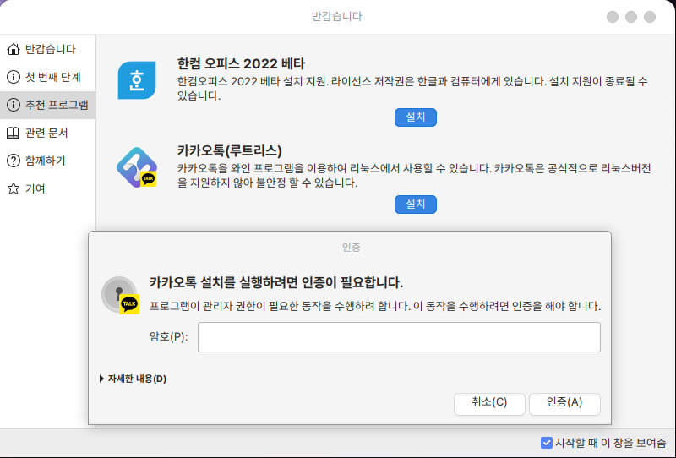Click the home icon beside 반갑습니다
Screen dimensions: 676x458
(14, 49)
